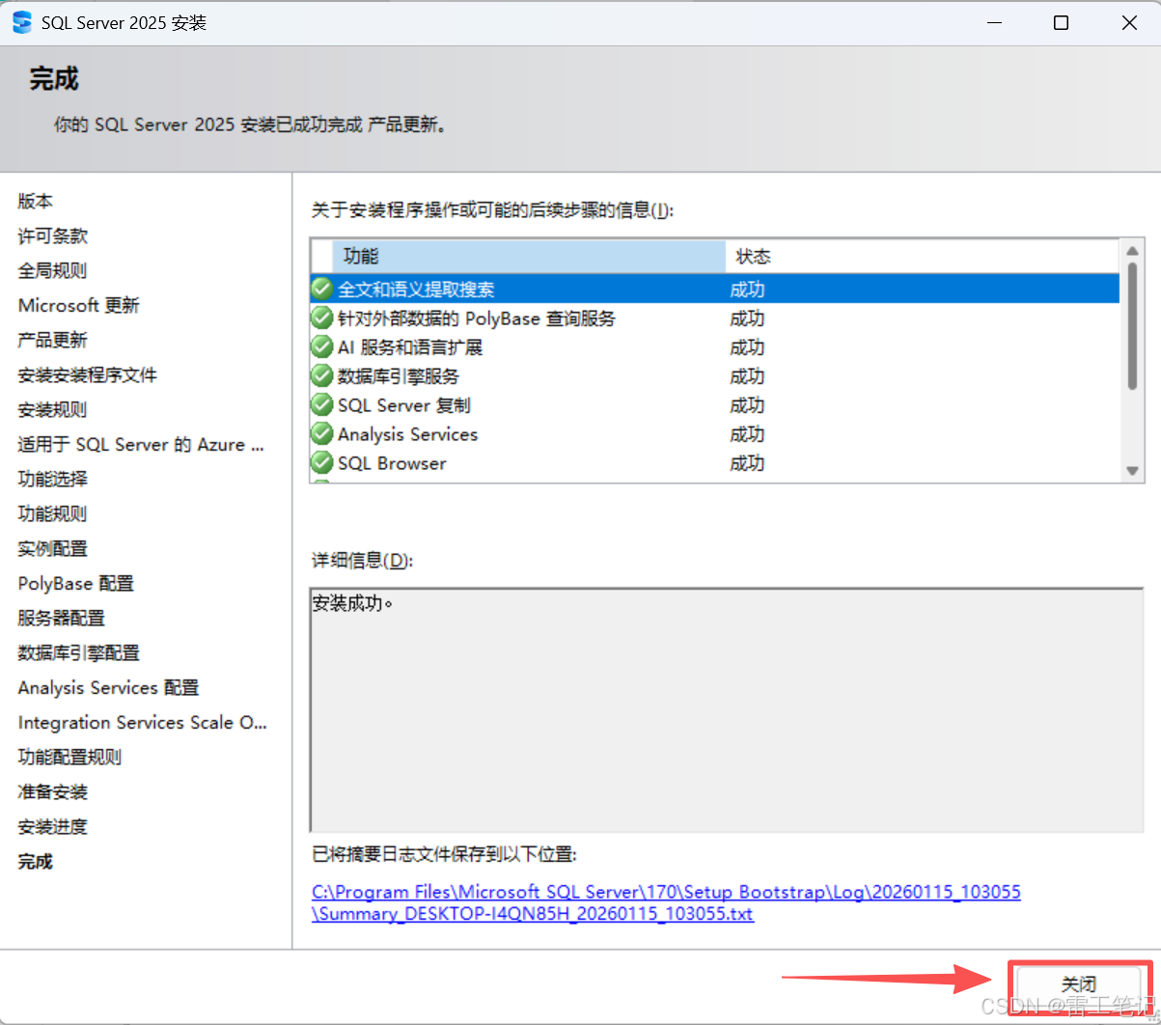Click 成功 status of SQL Server 复制

[x=747, y=404]
